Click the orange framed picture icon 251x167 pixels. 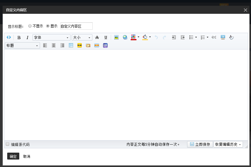(x=88, y=45)
